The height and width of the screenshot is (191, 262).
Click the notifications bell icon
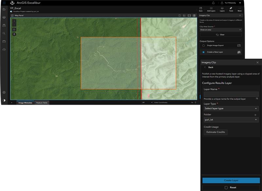[214, 3]
